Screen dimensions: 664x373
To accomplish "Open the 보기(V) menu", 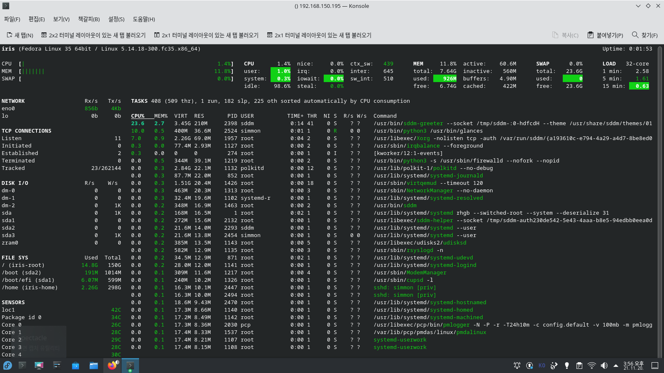I will [x=61, y=19].
